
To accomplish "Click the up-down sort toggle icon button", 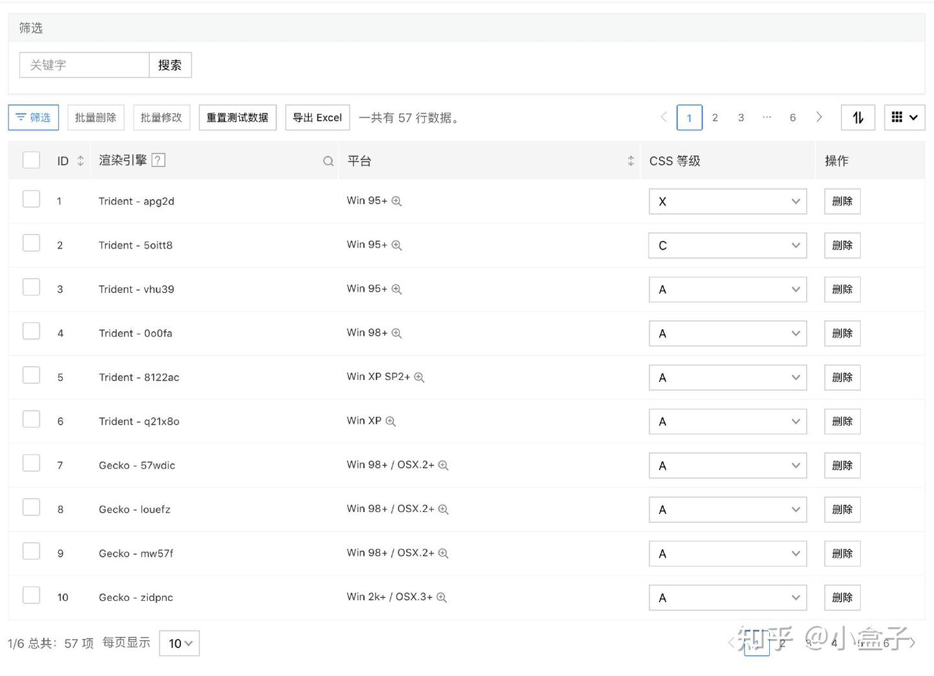I will (x=857, y=117).
